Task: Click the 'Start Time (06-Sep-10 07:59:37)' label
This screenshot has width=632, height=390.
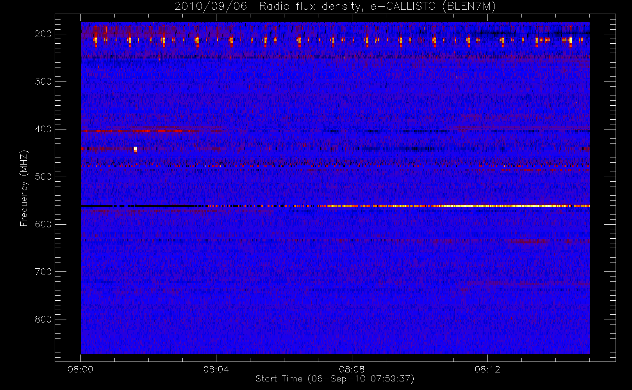Action: coord(335,379)
